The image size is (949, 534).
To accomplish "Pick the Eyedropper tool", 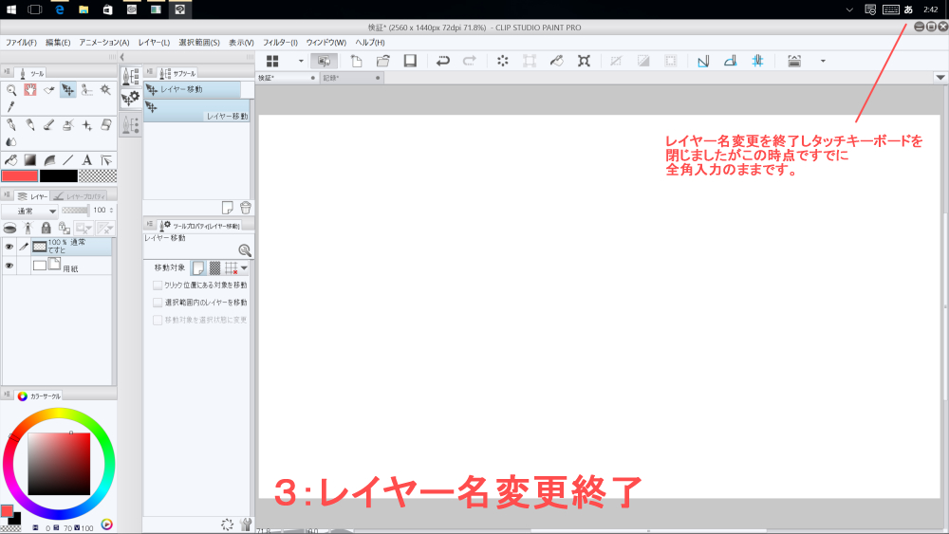I will point(11,107).
